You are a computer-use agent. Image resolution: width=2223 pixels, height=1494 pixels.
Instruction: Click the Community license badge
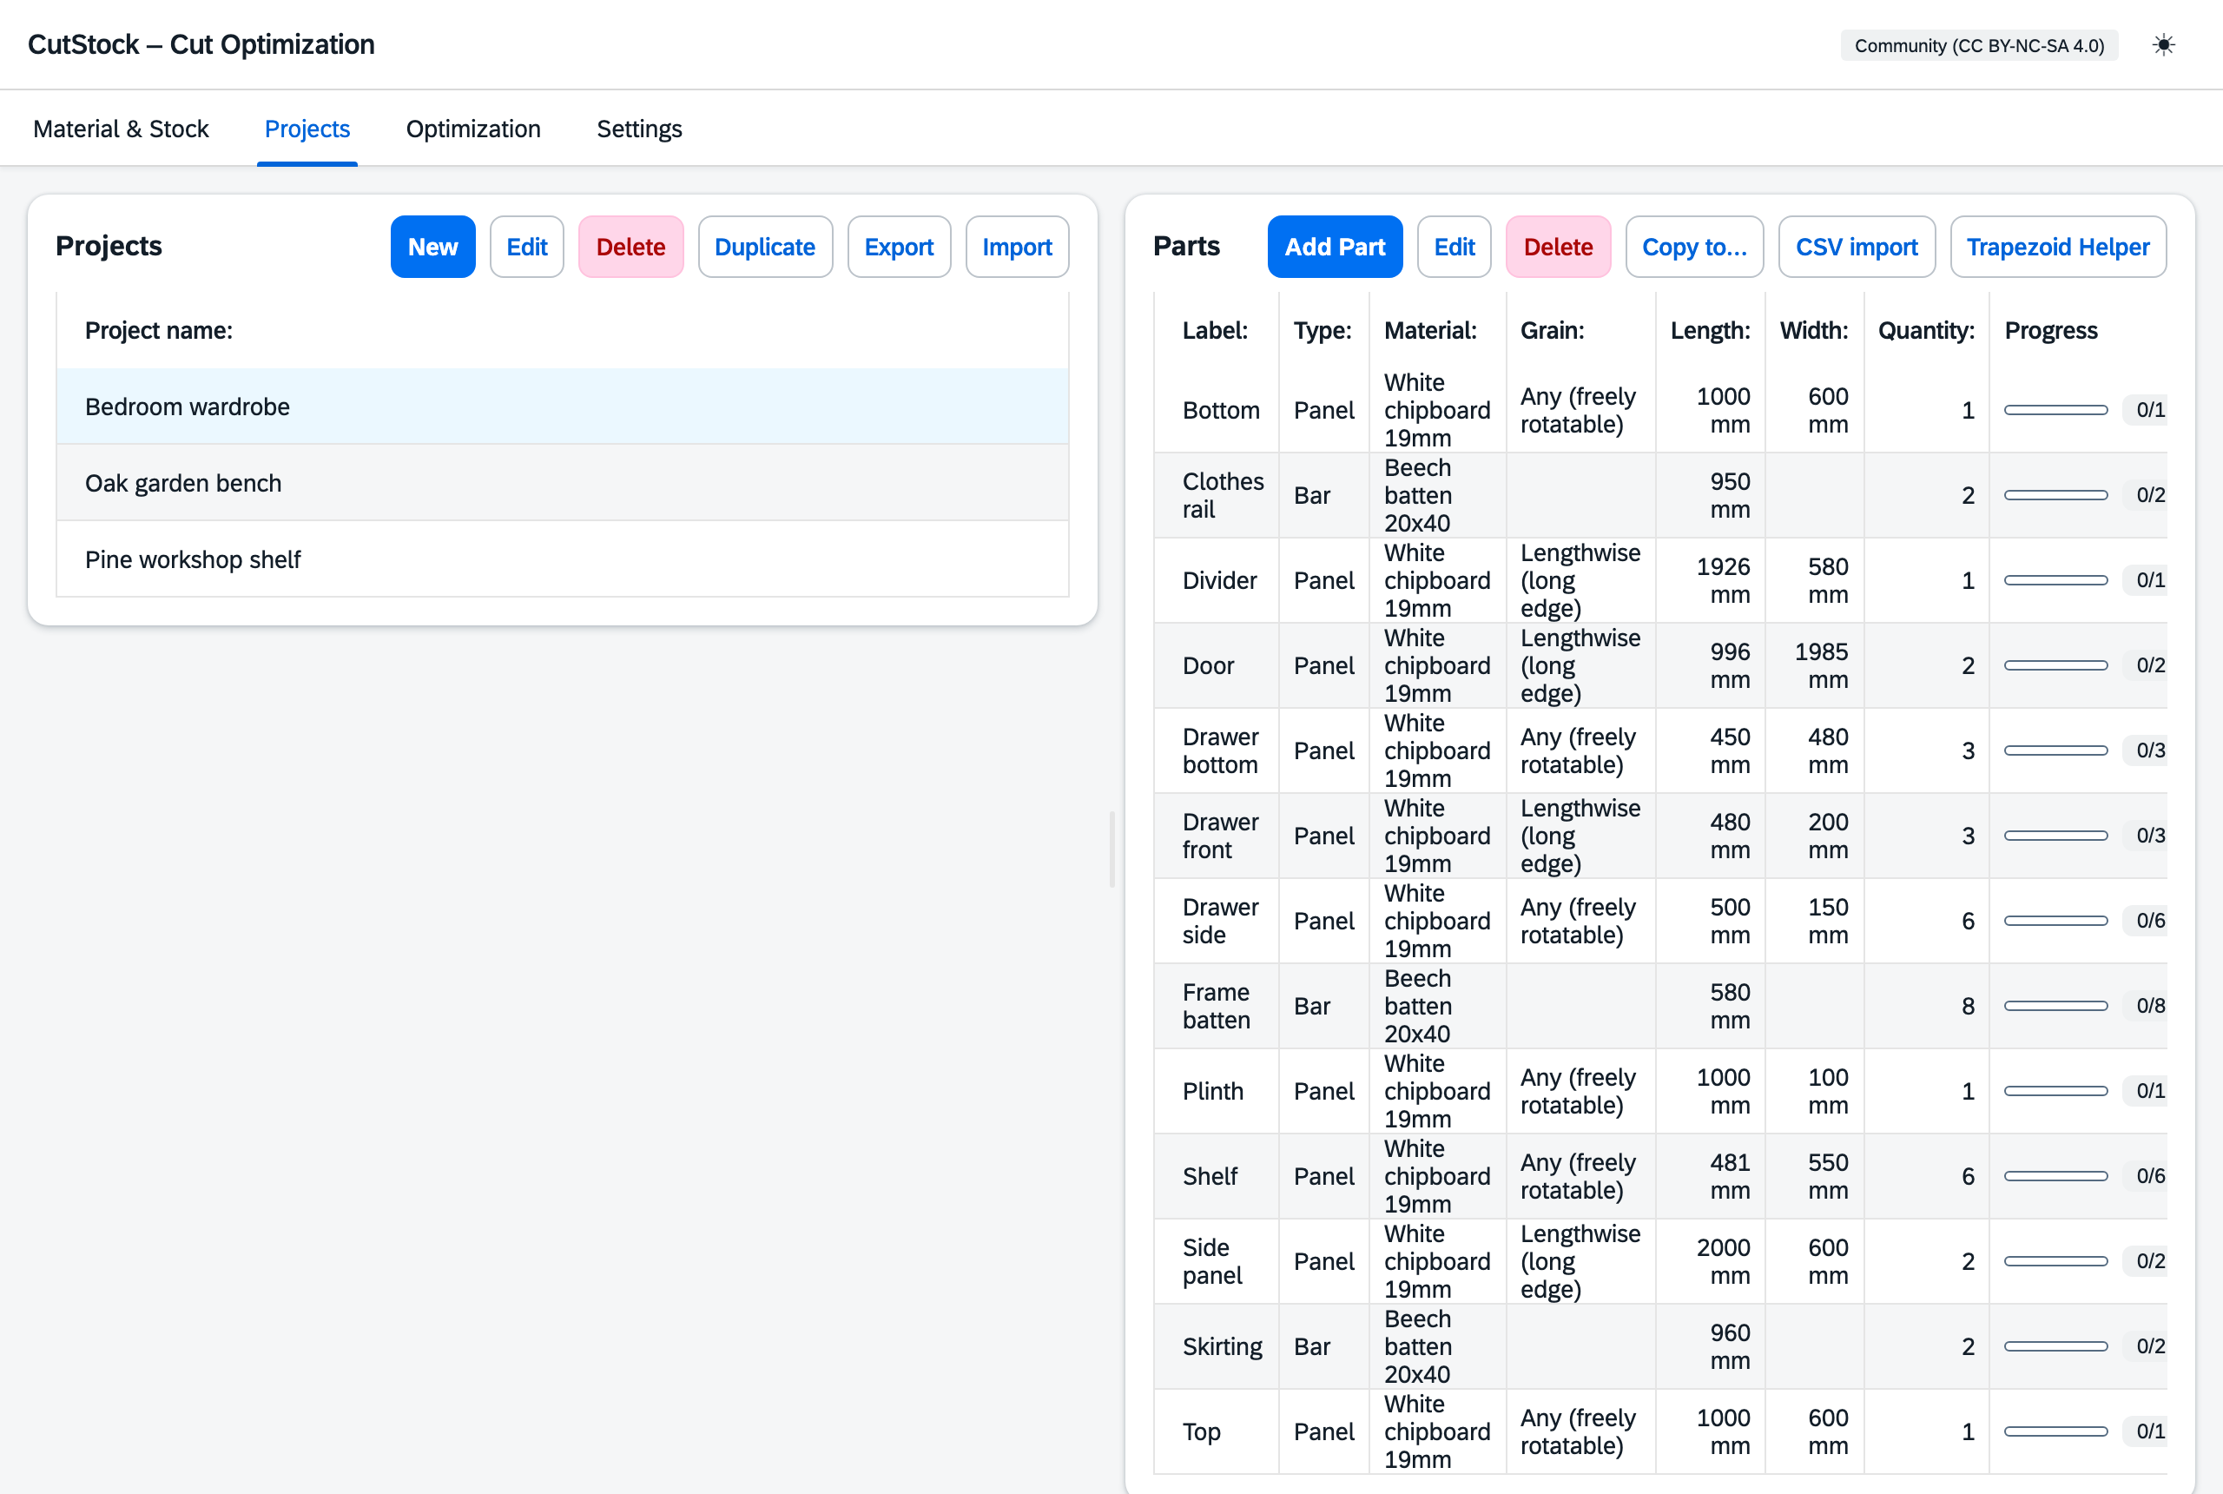tap(1978, 45)
